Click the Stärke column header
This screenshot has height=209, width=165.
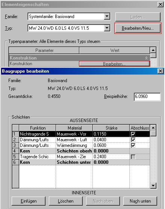click(x=111, y=128)
